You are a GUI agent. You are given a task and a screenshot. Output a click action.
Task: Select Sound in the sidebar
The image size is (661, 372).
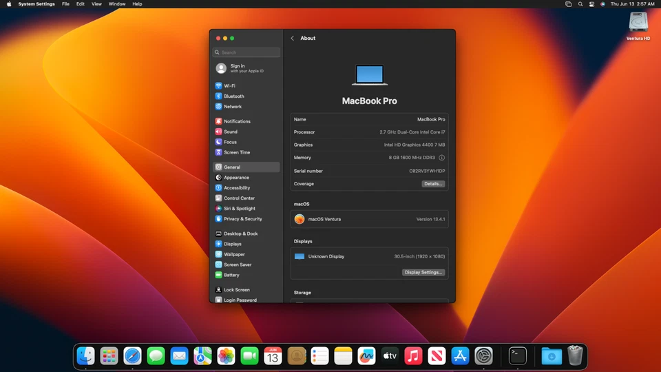[x=246, y=132]
